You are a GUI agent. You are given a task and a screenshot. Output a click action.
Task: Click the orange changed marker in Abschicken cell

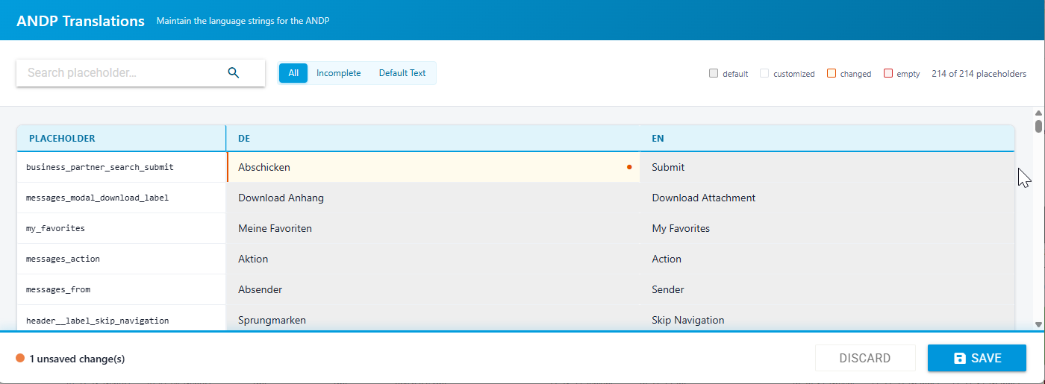click(x=629, y=167)
